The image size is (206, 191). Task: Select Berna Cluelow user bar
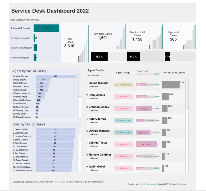(x=55, y=140)
